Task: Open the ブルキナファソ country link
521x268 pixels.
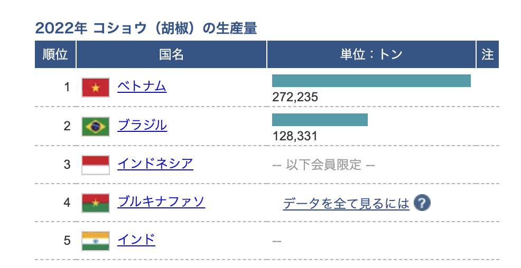Action: click(x=161, y=202)
